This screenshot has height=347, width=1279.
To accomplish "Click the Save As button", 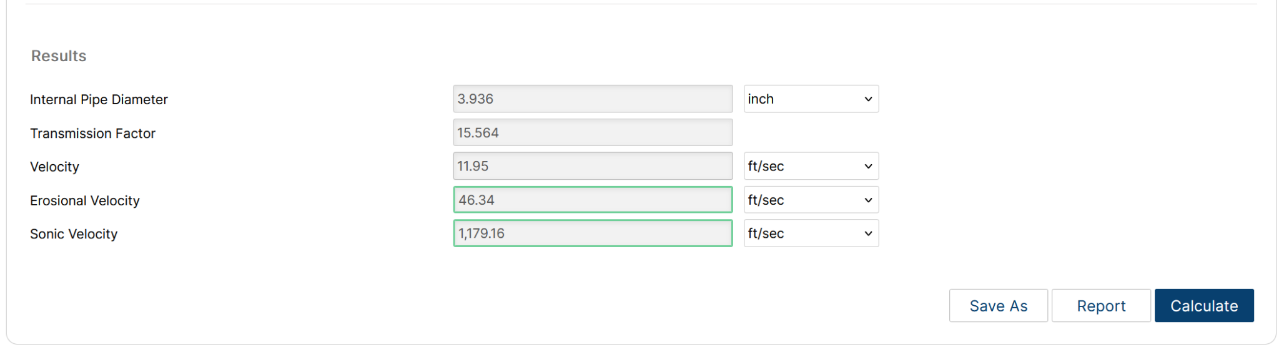I will [998, 306].
